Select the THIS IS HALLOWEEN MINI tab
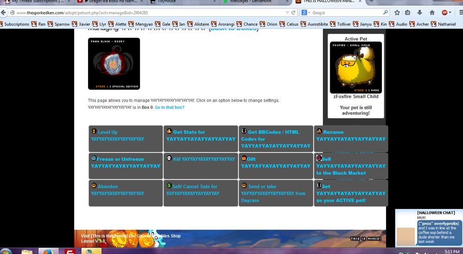Screen dimensions: 463x254 click(x=329, y=1)
